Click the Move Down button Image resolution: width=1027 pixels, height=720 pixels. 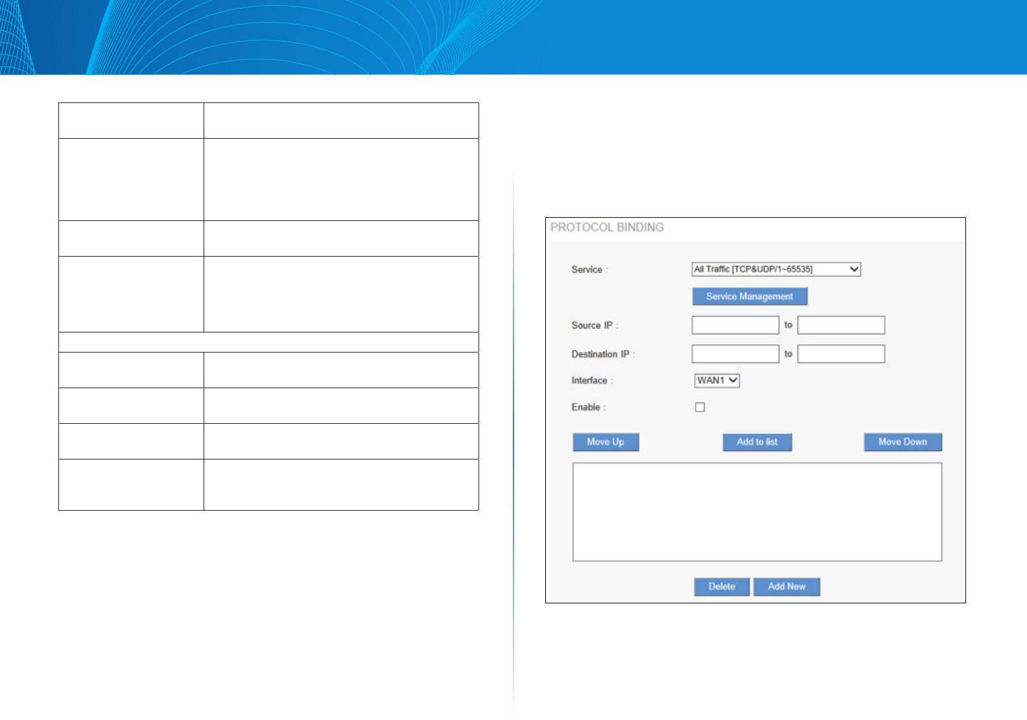[903, 442]
